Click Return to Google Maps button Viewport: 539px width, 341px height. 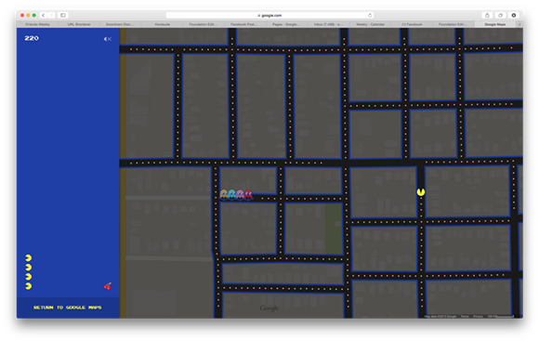(x=68, y=308)
